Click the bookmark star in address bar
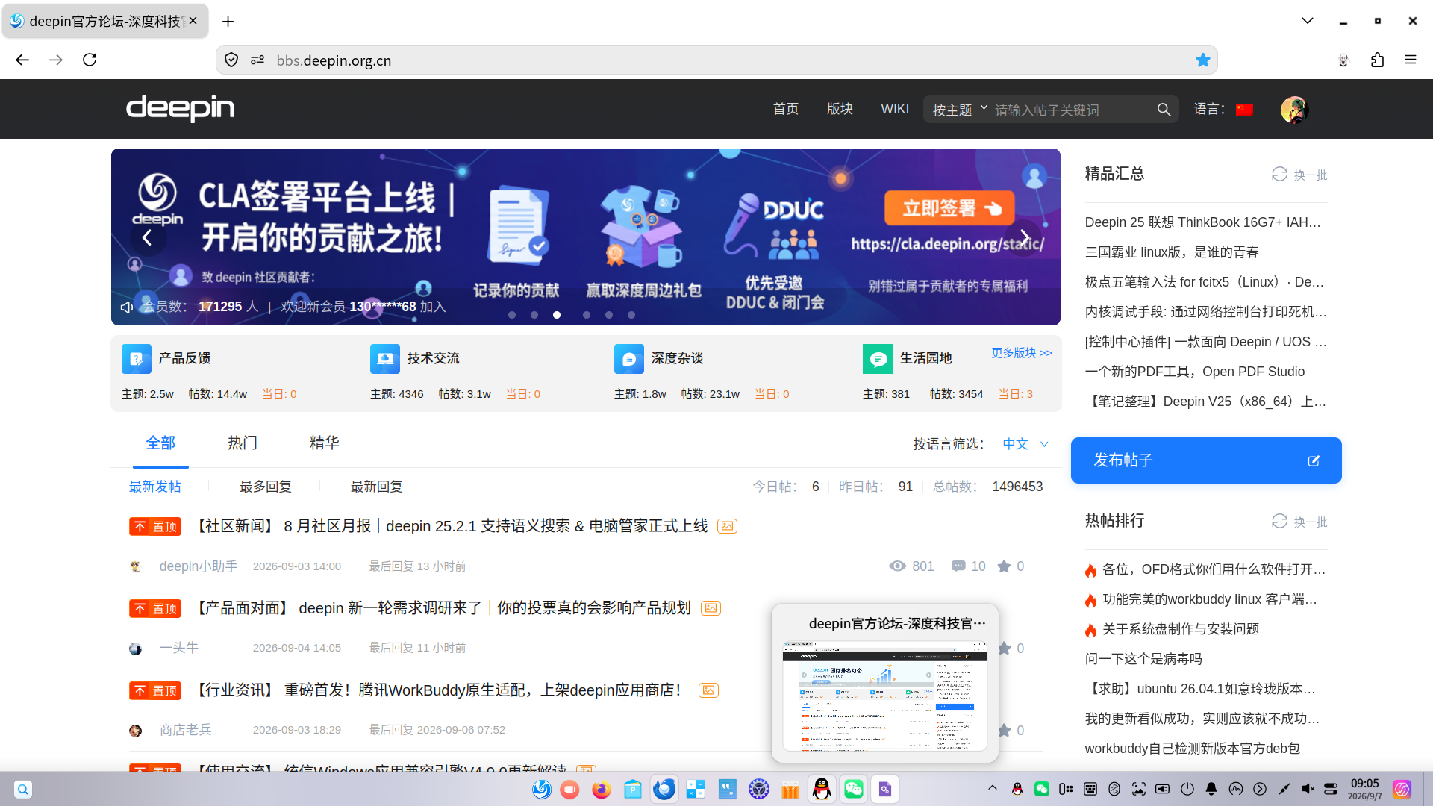The width and height of the screenshot is (1433, 806). point(1202,60)
